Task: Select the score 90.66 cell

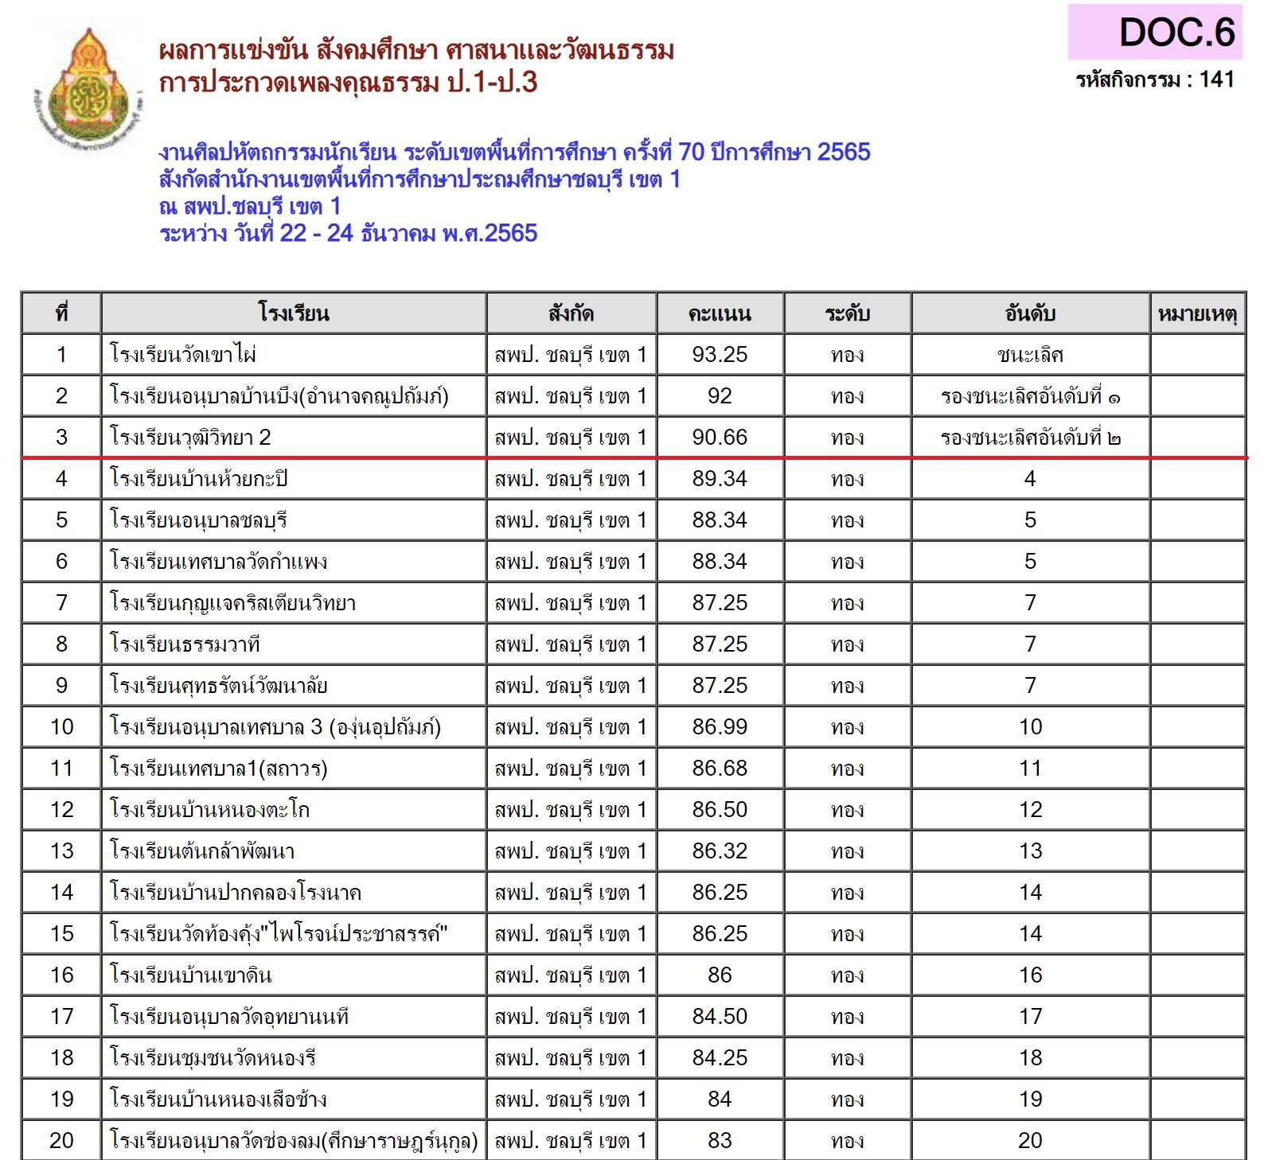Action: (x=720, y=438)
